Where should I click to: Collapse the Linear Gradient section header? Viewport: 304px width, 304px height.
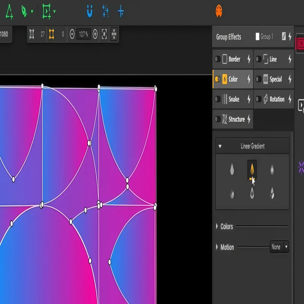(252, 146)
